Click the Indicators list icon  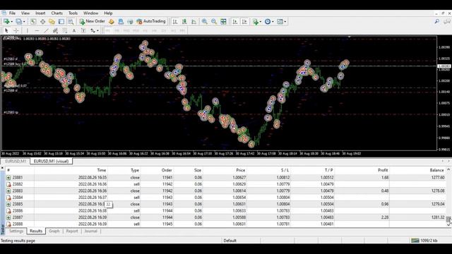click(x=255, y=22)
